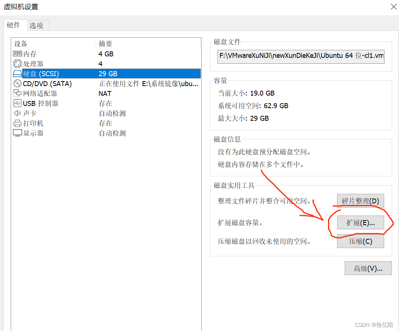399x331 pixels.
Task: Click the hard disk (SCSI) drive icon
Action: (17, 74)
